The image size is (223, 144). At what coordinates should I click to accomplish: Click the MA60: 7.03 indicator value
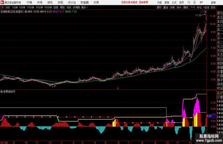(x=71, y=12)
